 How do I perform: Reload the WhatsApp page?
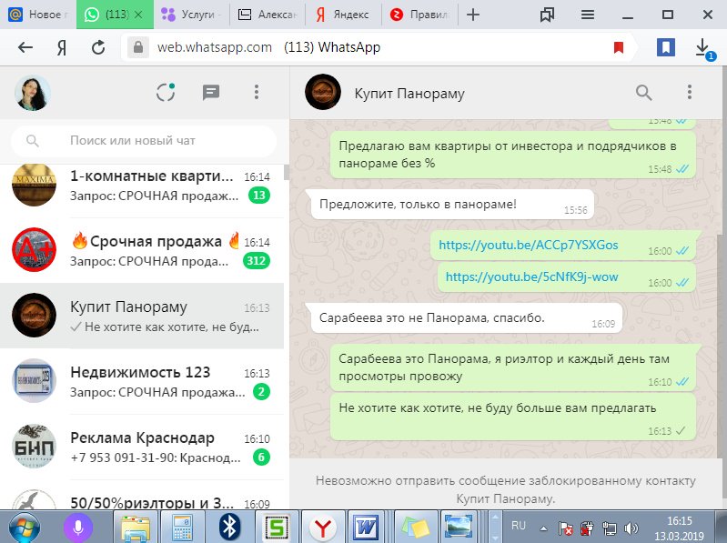click(98, 47)
